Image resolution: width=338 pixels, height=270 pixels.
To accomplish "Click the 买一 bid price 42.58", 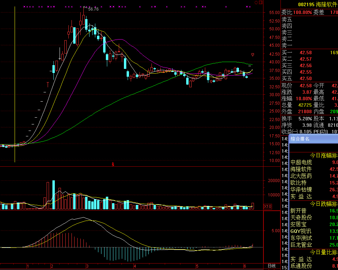I will 306,52.
